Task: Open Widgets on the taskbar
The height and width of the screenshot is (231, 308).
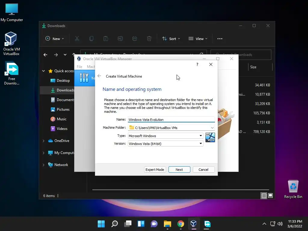Action: (141, 224)
